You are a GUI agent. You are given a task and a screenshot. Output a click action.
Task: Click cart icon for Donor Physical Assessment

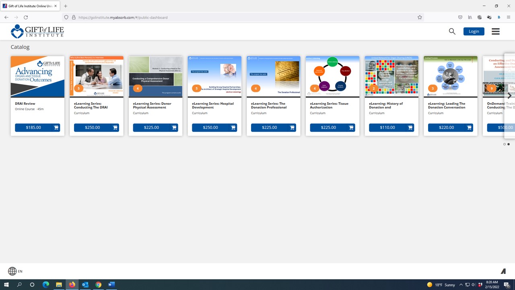click(x=174, y=128)
